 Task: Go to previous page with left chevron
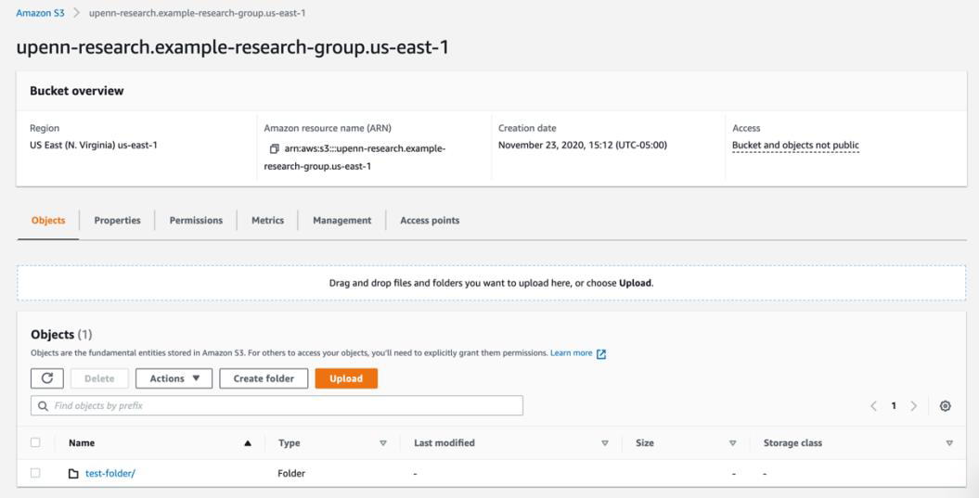point(873,405)
